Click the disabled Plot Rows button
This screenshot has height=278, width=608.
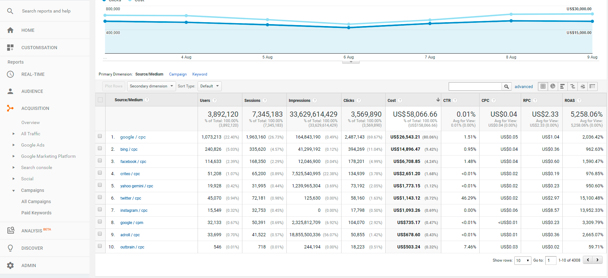114,86
